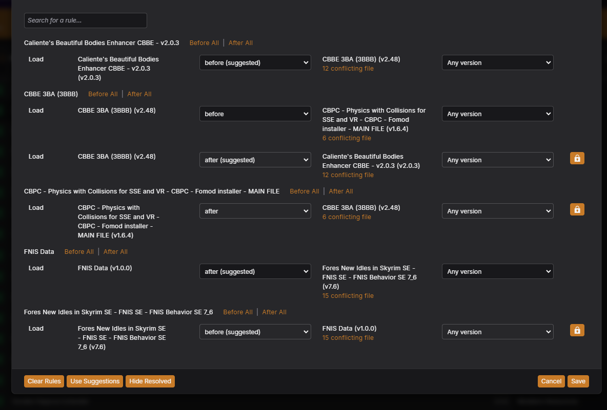607x410 pixels.
Task: Click lock icon on the CBPC rule row
Action: 577,209
